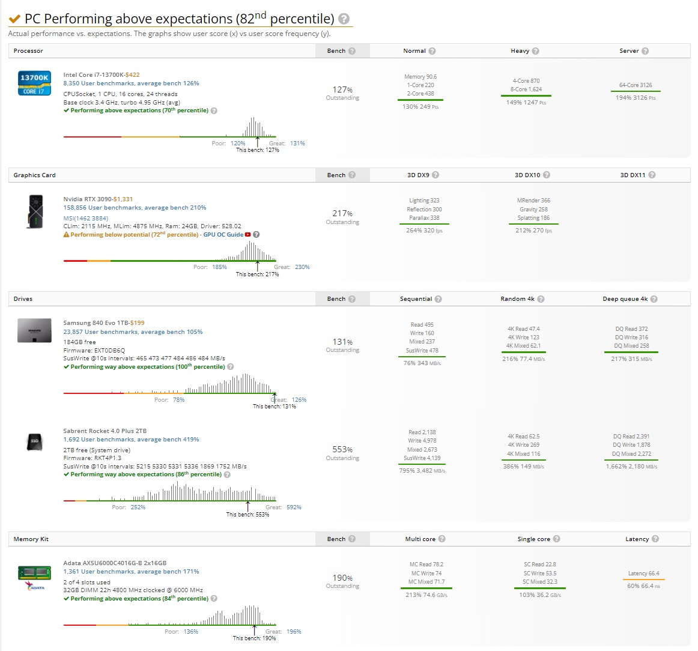Click help icon beside Random 4k header
698x651 pixels.
pos(541,299)
